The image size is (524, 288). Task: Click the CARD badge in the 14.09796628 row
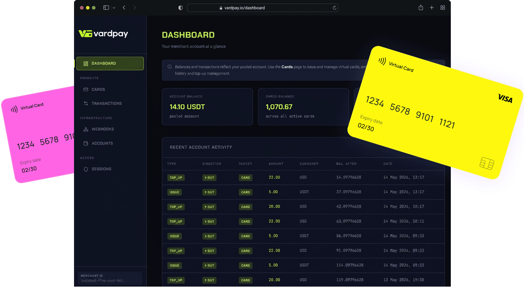point(245,178)
